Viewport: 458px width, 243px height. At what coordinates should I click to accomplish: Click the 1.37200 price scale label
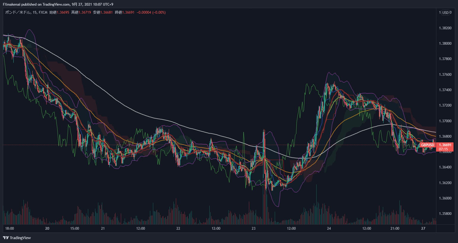(445, 105)
